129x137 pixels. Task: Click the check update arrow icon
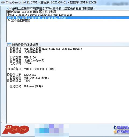115,127
